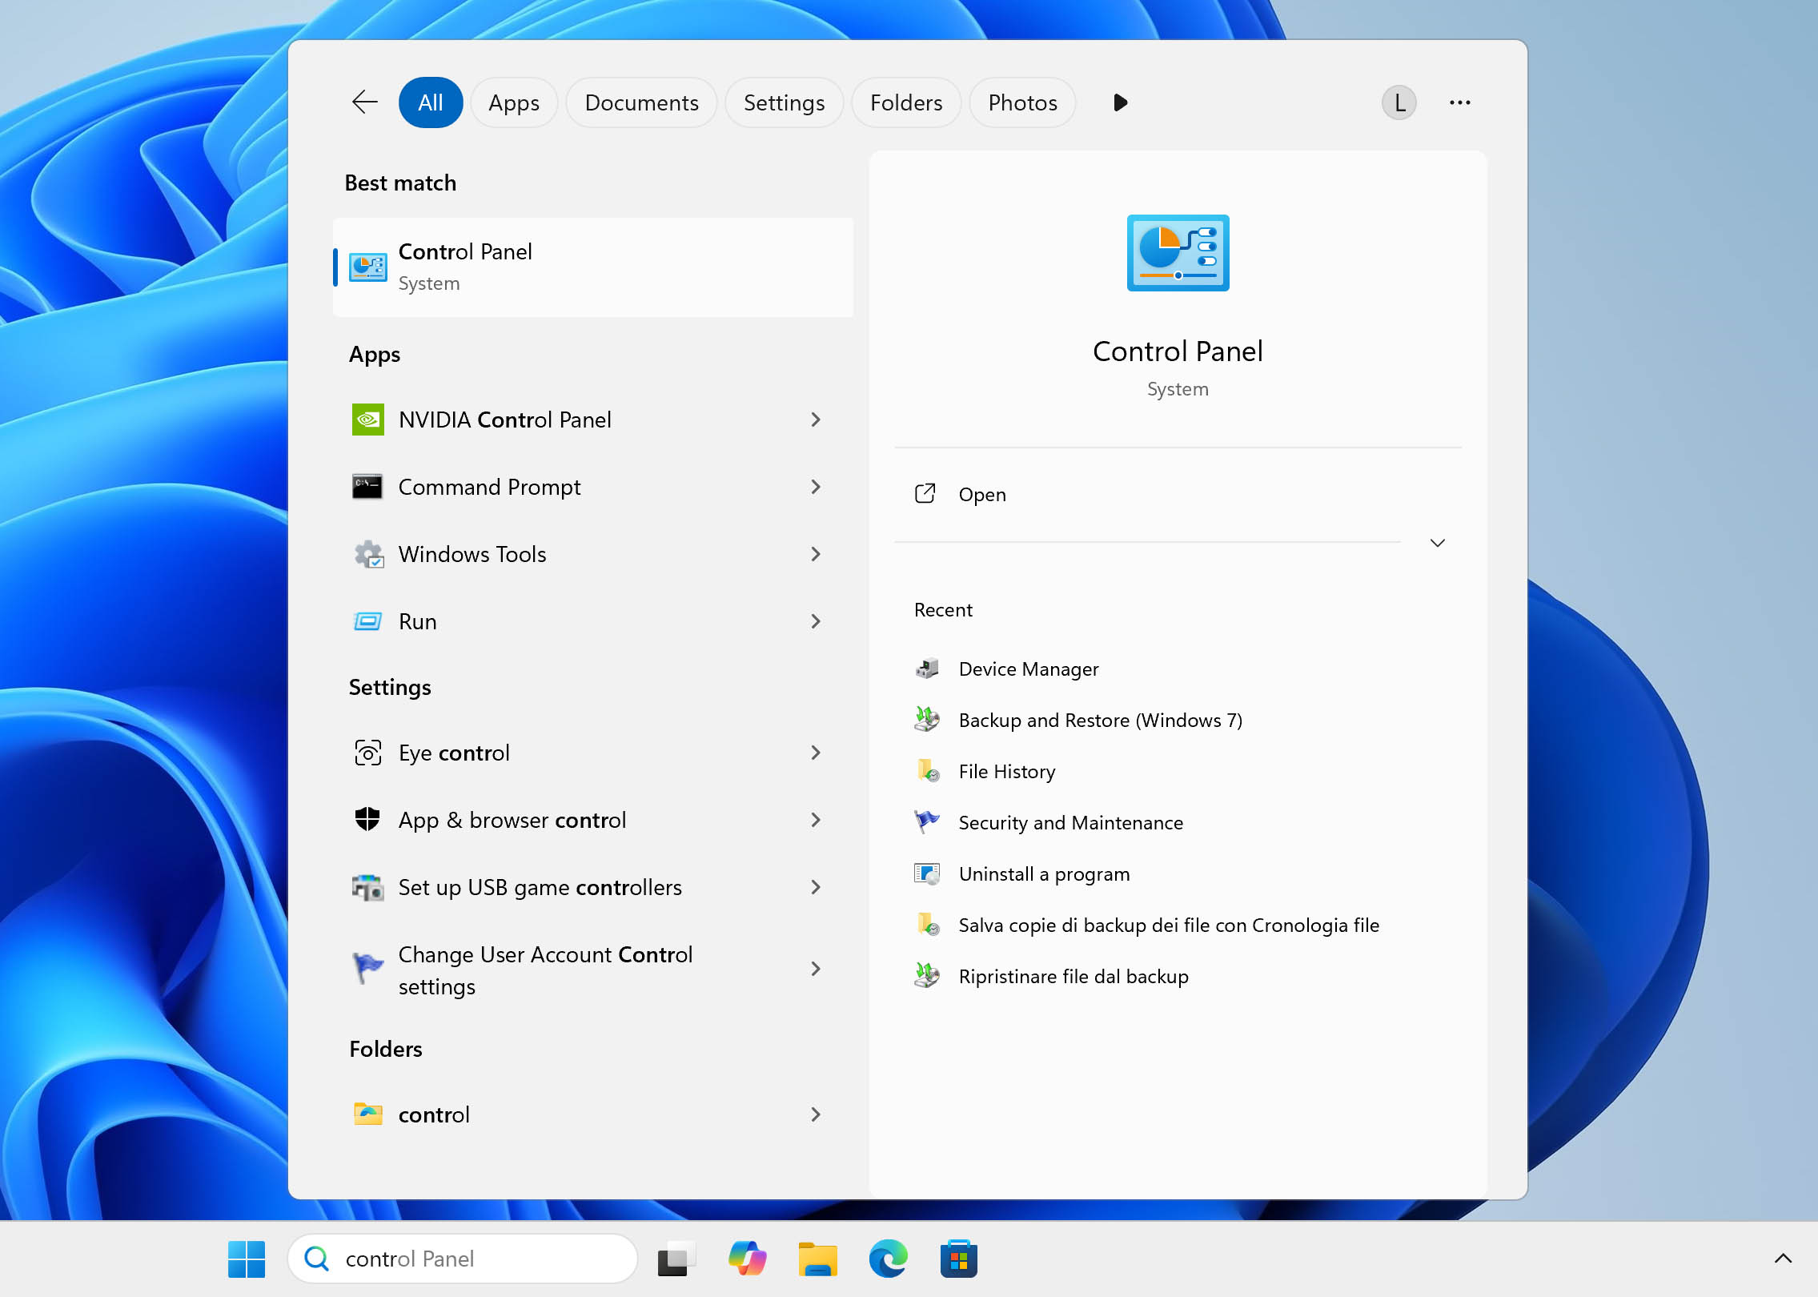Launch Copilot from the taskbar

pos(747,1259)
